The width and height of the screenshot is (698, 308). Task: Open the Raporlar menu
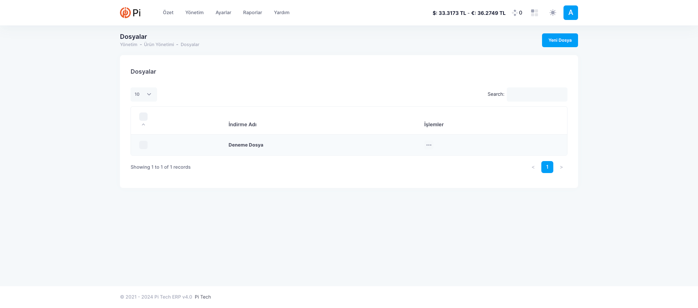[x=252, y=13]
